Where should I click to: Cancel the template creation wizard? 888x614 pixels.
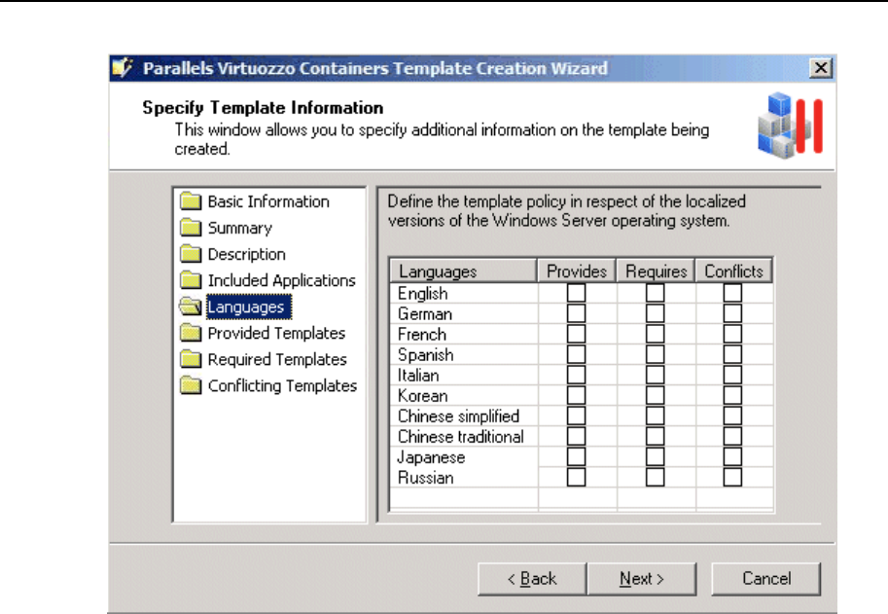click(x=765, y=578)
